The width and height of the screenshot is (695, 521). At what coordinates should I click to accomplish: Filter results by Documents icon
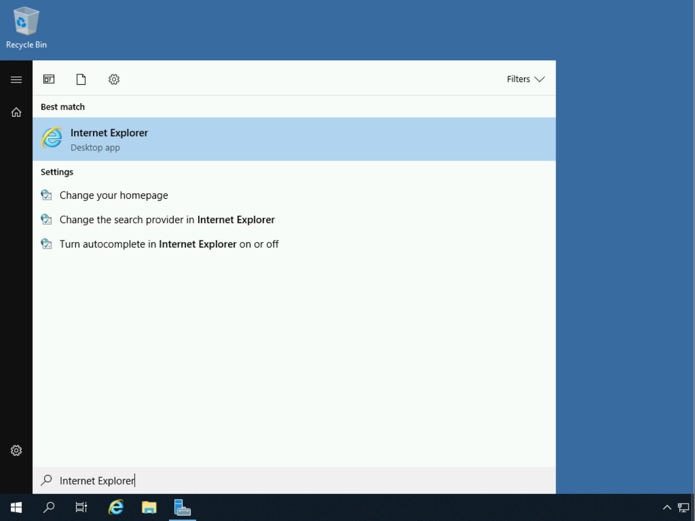pos(81,80)
